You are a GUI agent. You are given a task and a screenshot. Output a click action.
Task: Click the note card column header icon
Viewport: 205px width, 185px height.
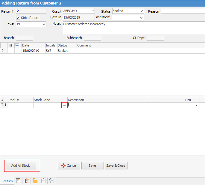point(17,45)
